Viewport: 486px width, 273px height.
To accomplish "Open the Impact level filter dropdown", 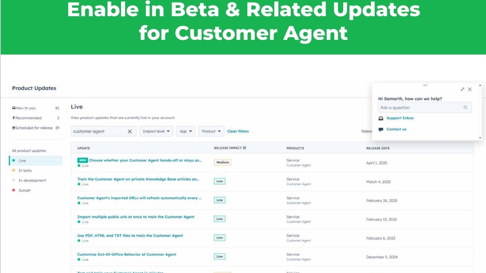I will tap(156, 131).
